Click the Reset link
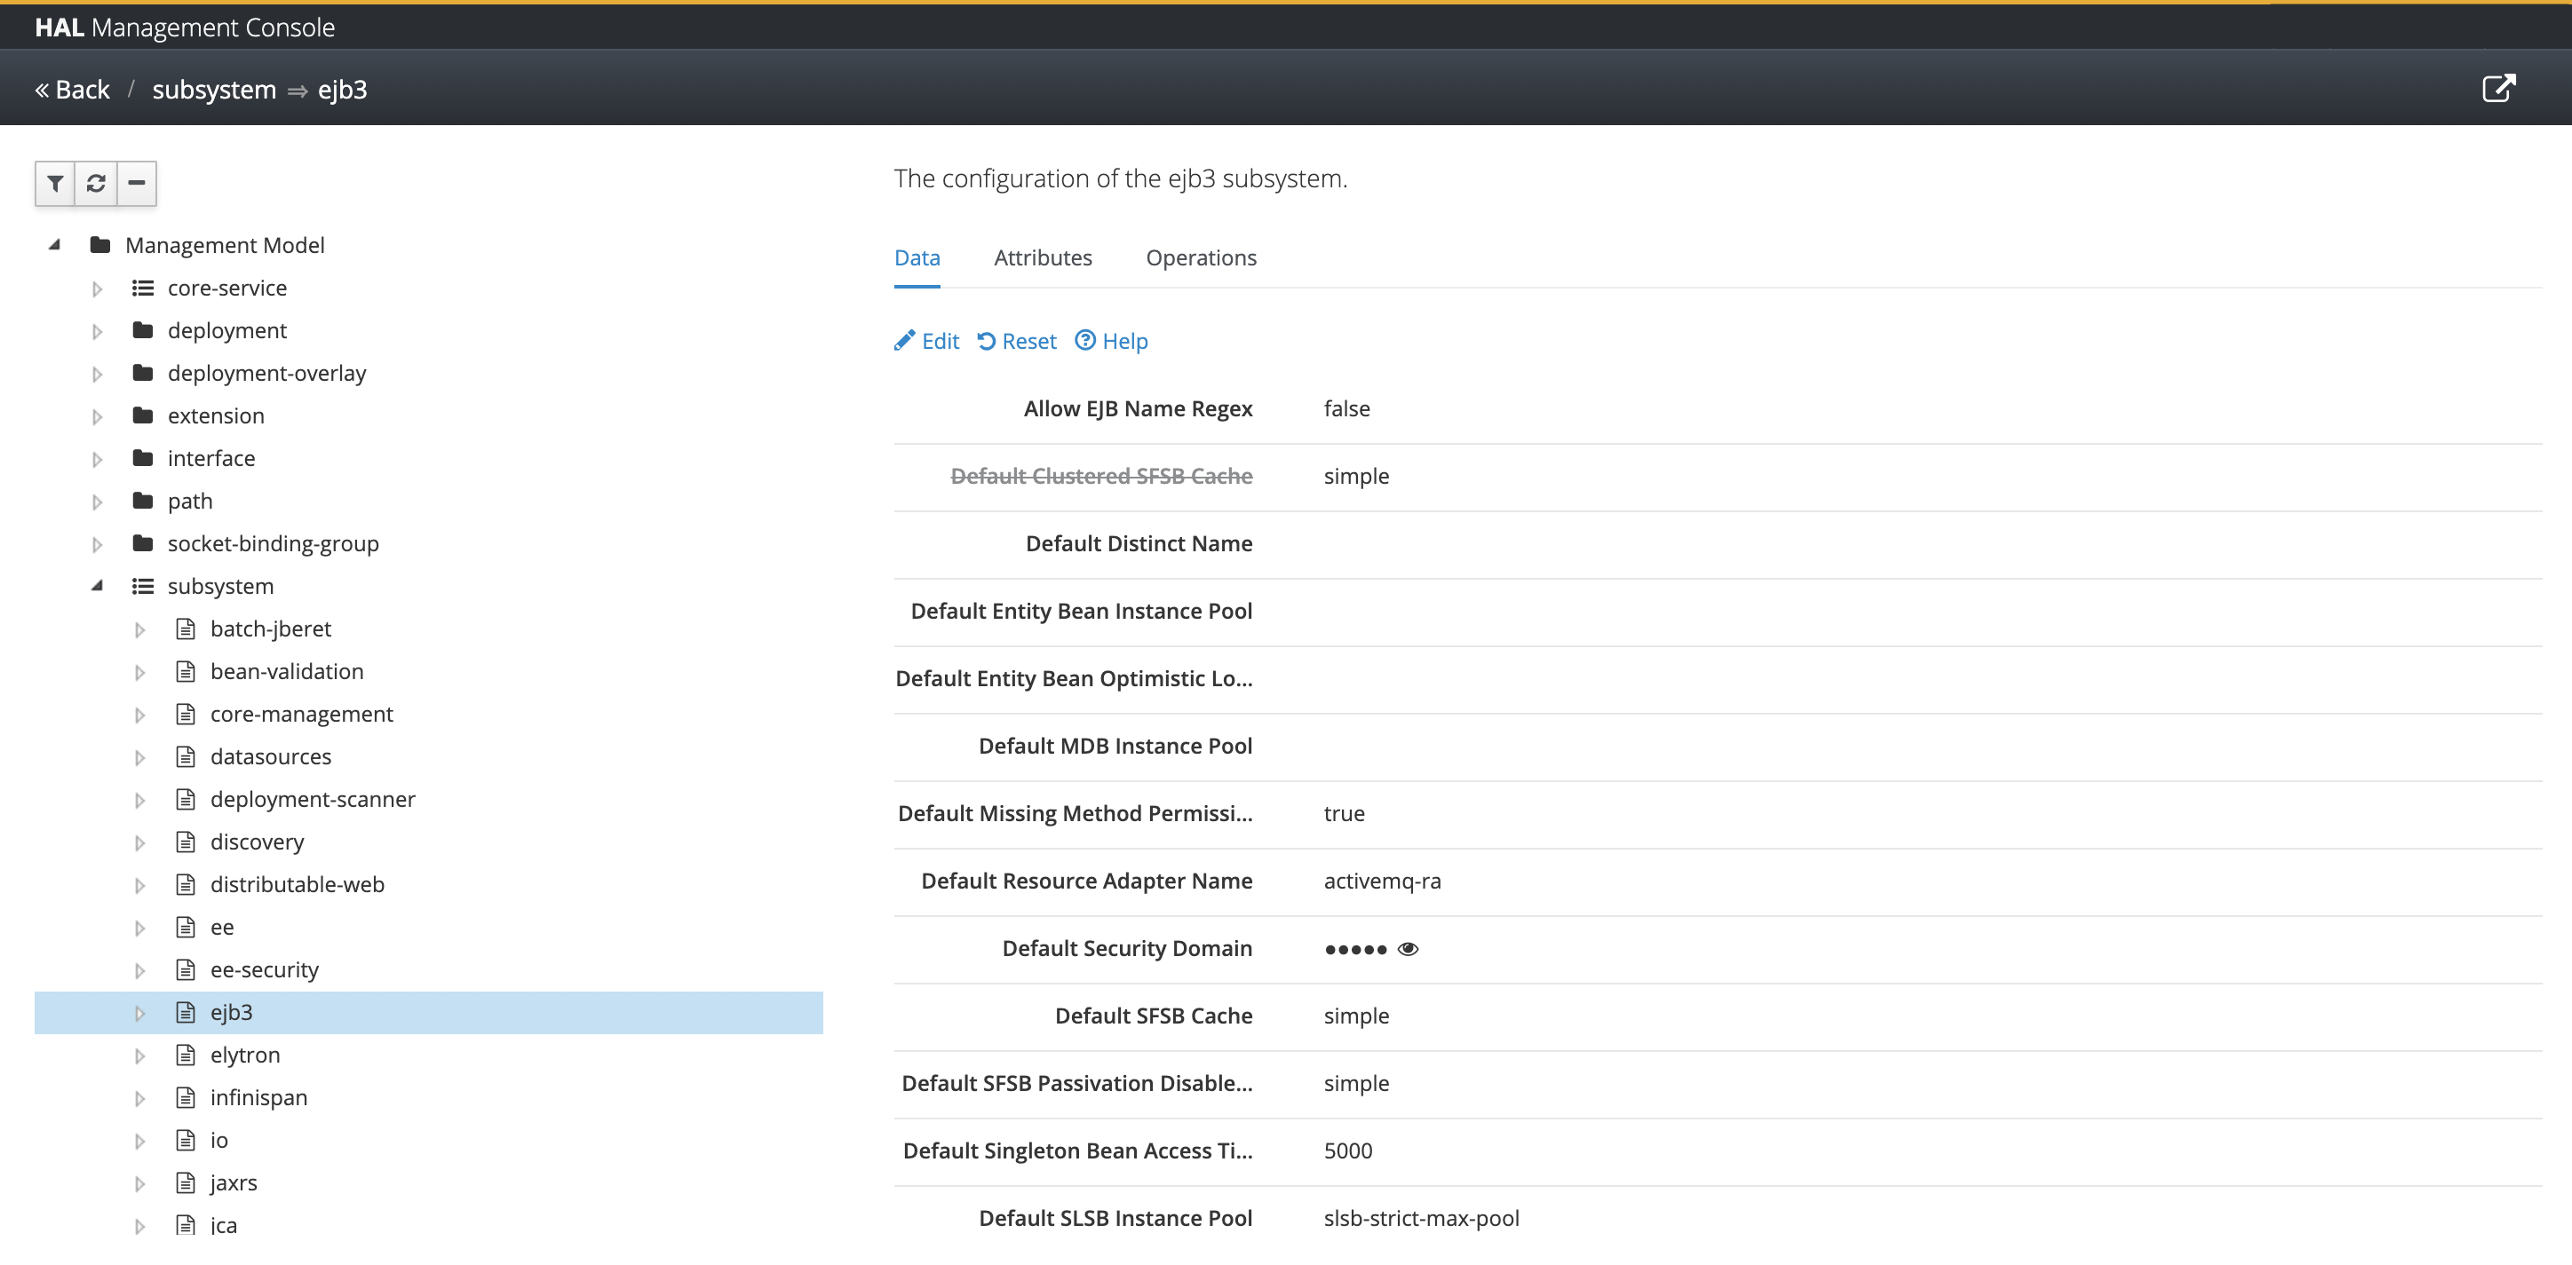Viewport: 2572px width, 1265px height. (1016, 341)
